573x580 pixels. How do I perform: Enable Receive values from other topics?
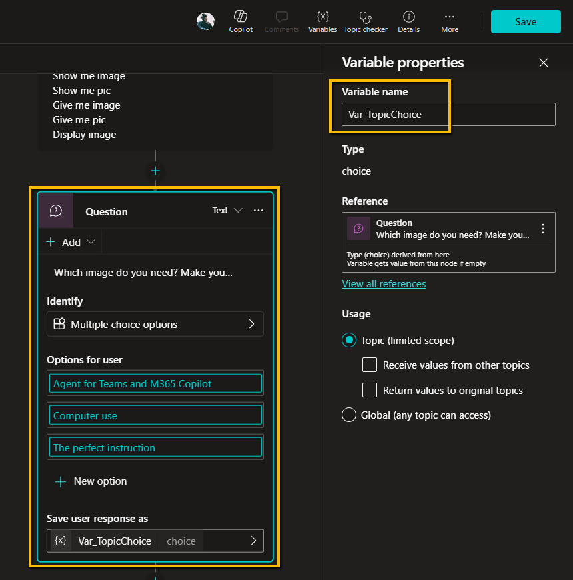pos(370,365)
